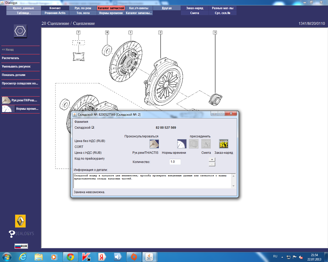This screenshot has height=262, width=328.
Task: Click the muted volume tray icon
Action: point(301,257)
